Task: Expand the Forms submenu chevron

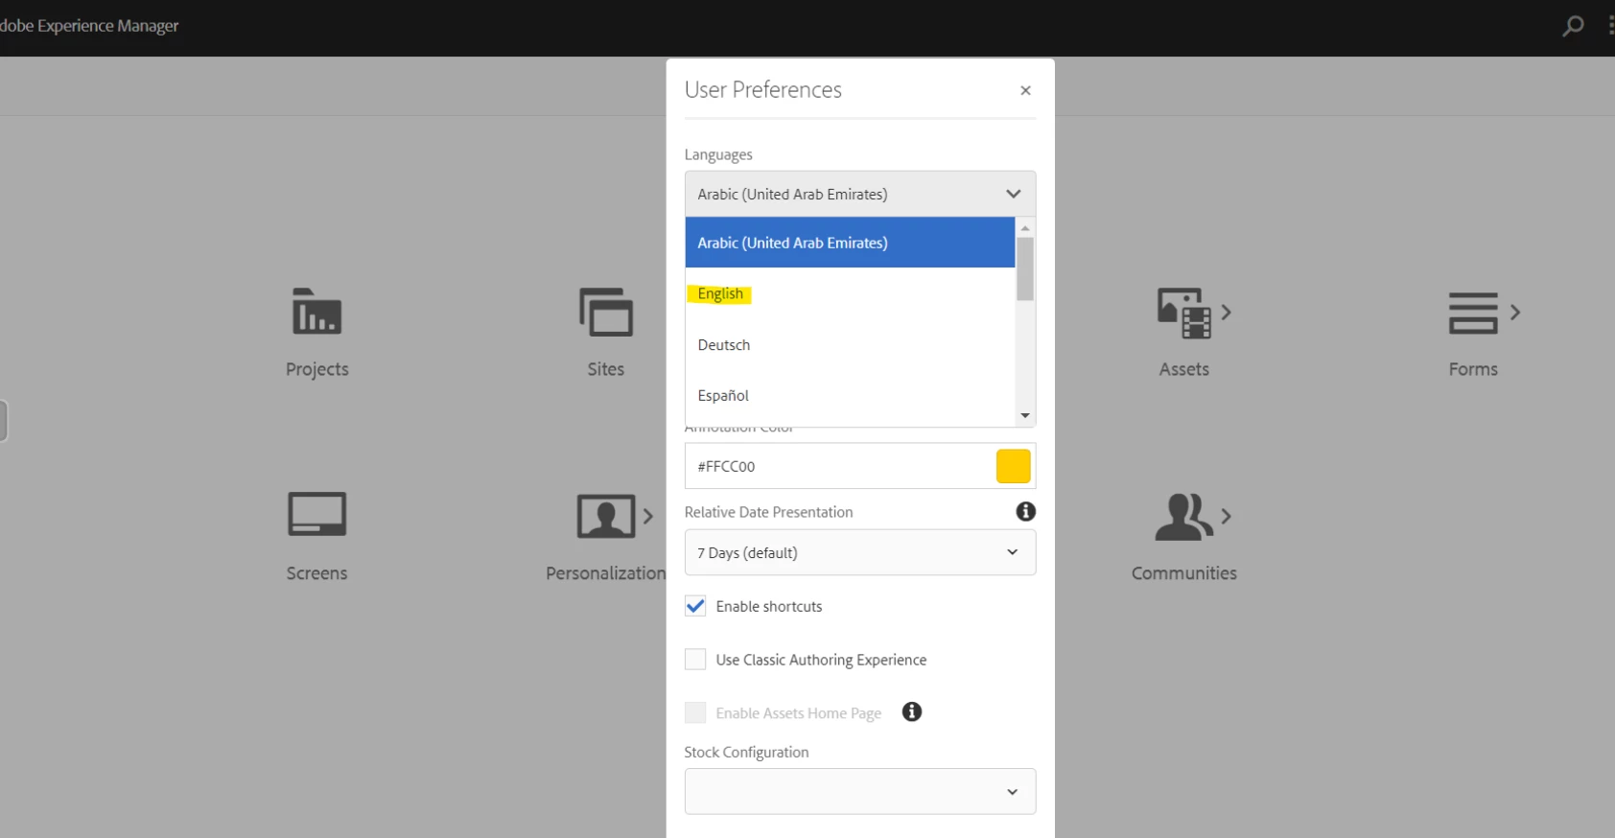Action: [x=1515, y=313]
